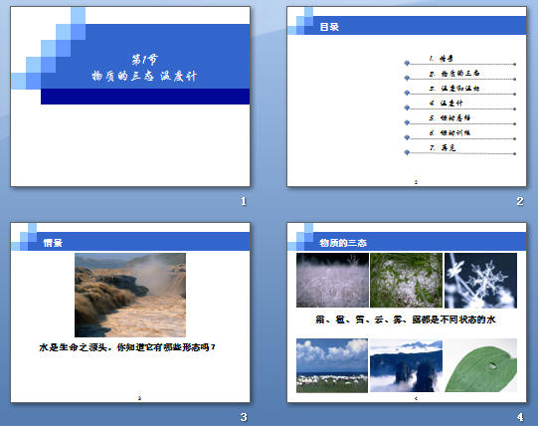Click contents entry 2. 物质的三态

[x=454, y=74]
